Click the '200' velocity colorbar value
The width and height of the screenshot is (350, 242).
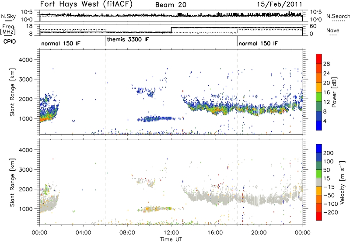click(x=329, y=153)
